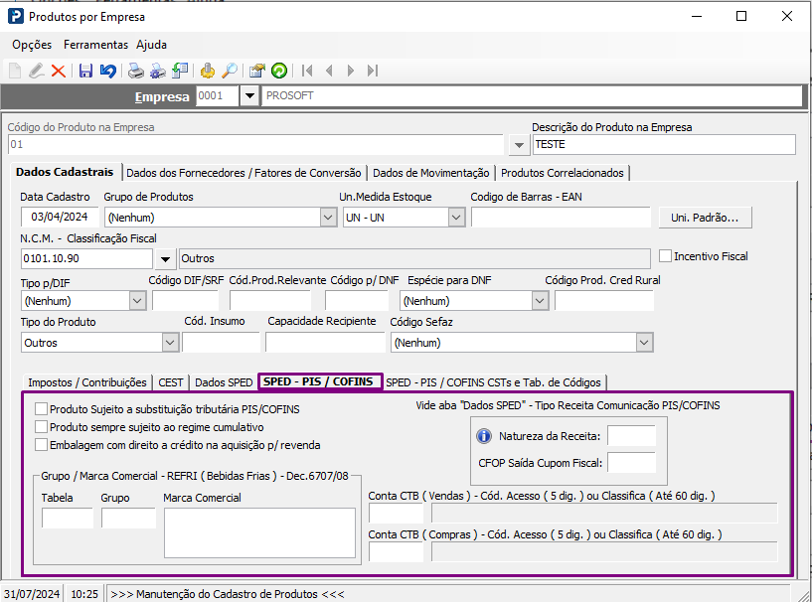812x602 pixels.
Task: Click the Código DIF/SRF field
Action: 186,300
